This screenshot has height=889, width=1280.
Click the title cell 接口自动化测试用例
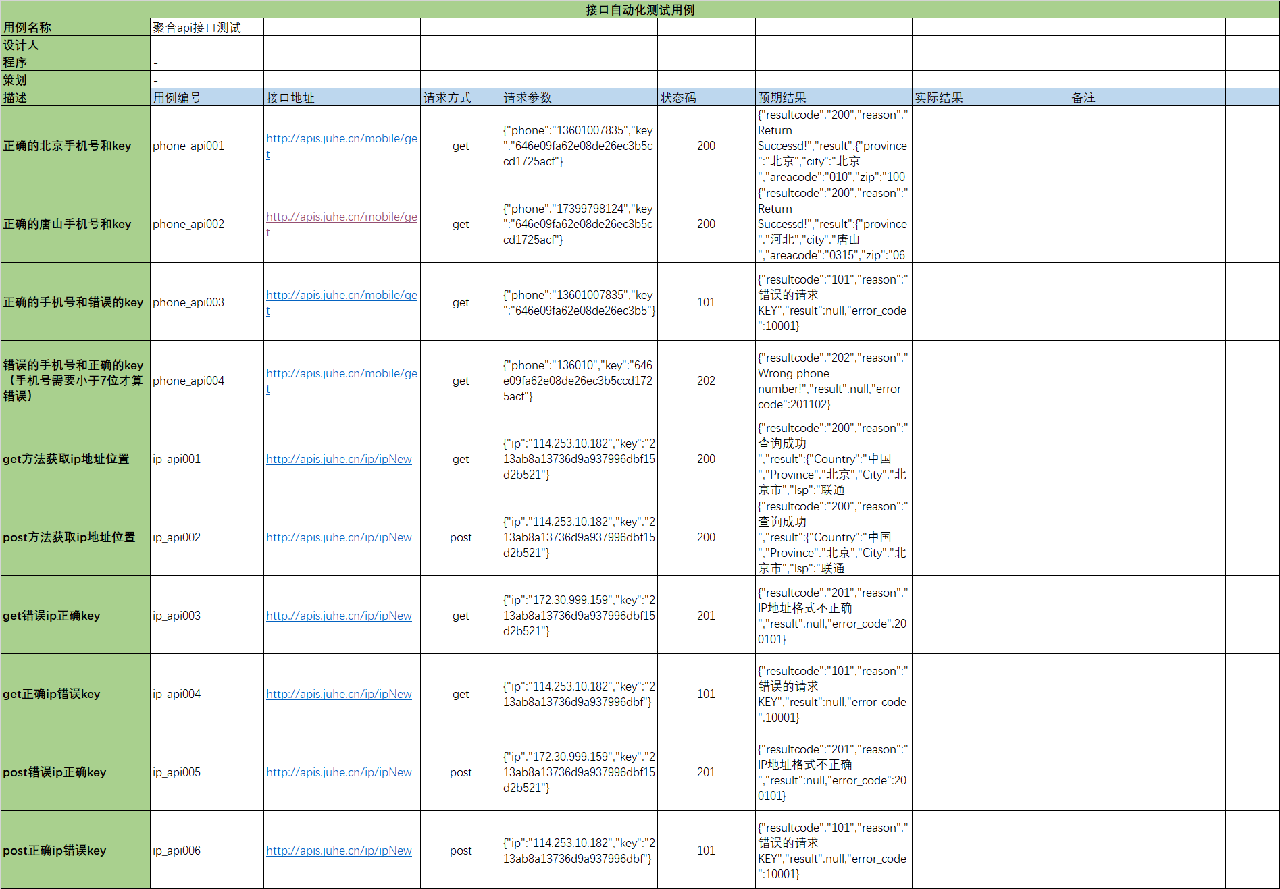640,9
